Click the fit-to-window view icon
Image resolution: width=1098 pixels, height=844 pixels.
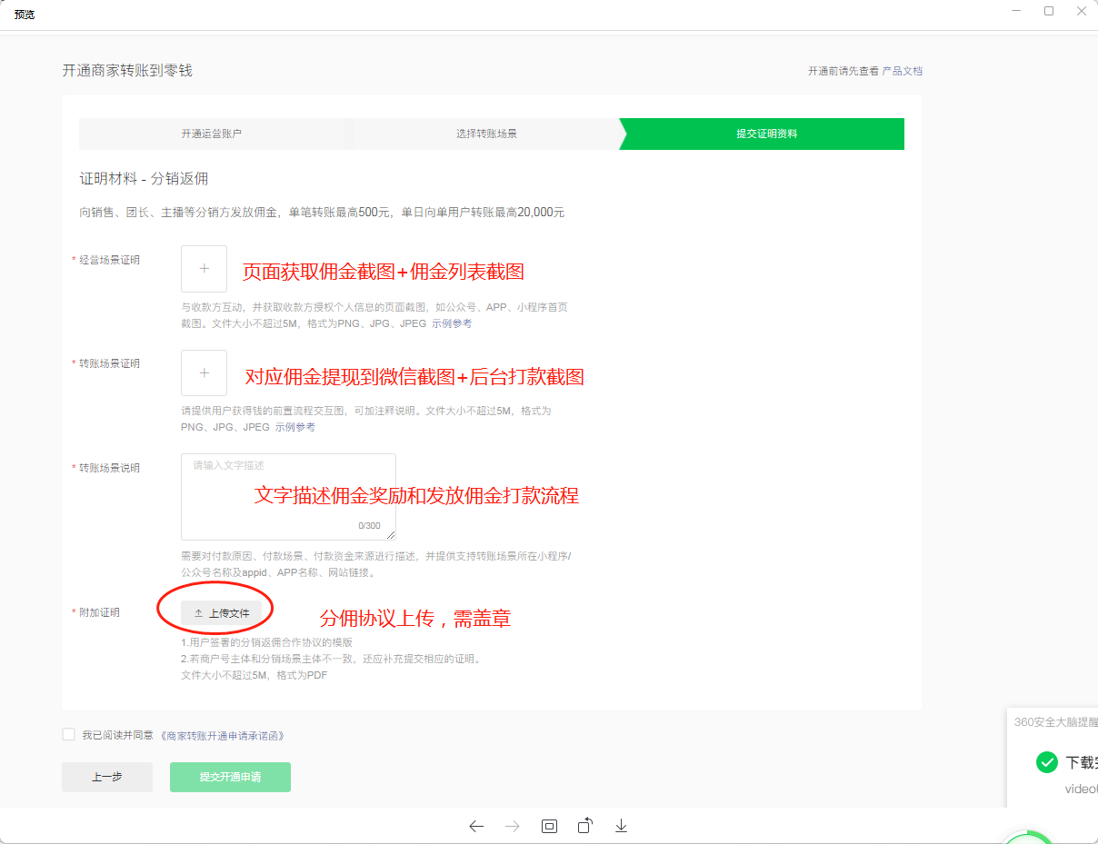click(x=549, y=826)
